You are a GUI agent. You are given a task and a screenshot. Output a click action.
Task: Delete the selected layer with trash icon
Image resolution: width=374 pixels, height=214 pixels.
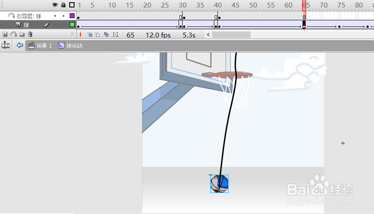30,34
